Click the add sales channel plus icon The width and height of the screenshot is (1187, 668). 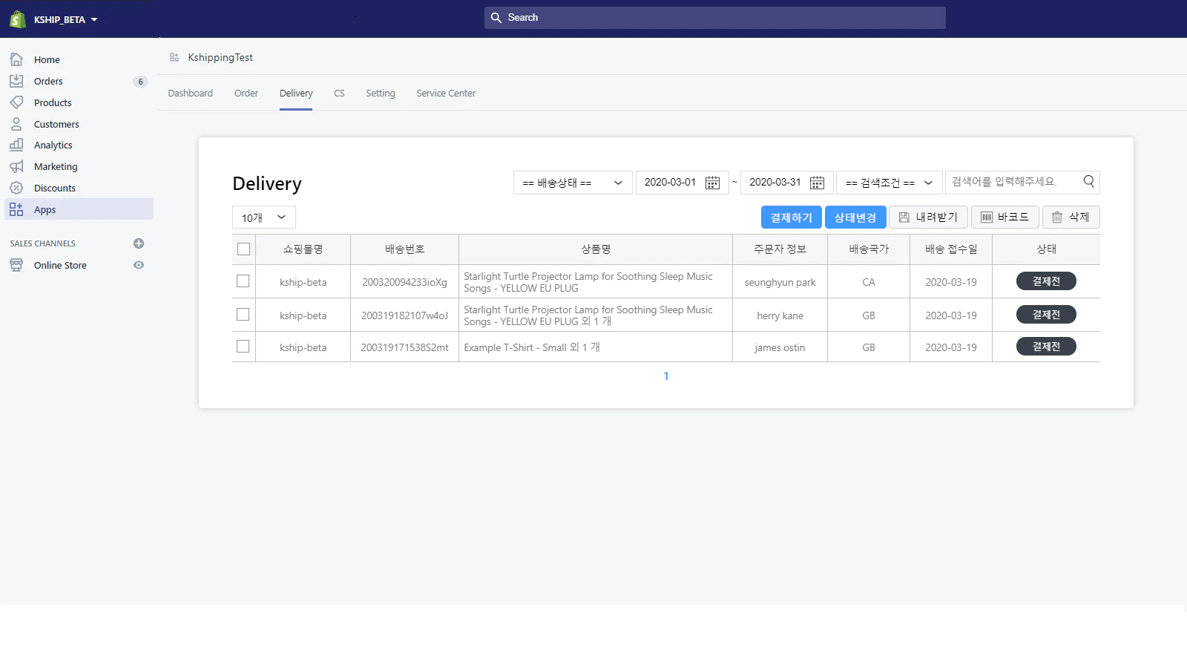pyautogui.click(x=139, y=243)
